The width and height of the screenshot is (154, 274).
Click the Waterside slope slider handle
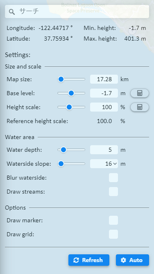[x=61, y=164]
